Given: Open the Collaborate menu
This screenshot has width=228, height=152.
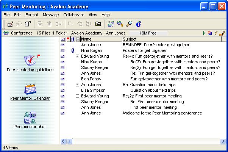Looking at the screenshot, I should click(74, 15).
